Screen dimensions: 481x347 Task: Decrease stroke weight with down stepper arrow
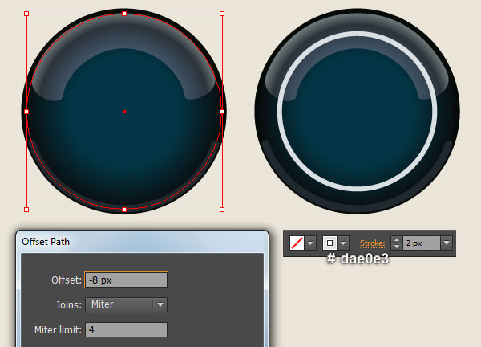pos(397,247)
